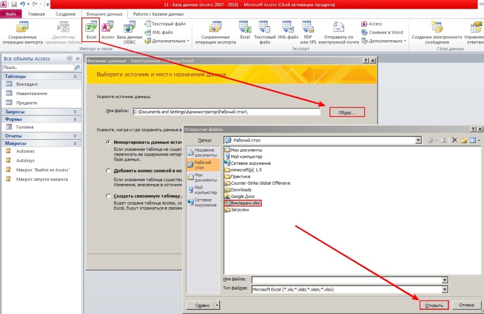
Task: Select the Append copy of records radio option
Action: pos(108,171)
